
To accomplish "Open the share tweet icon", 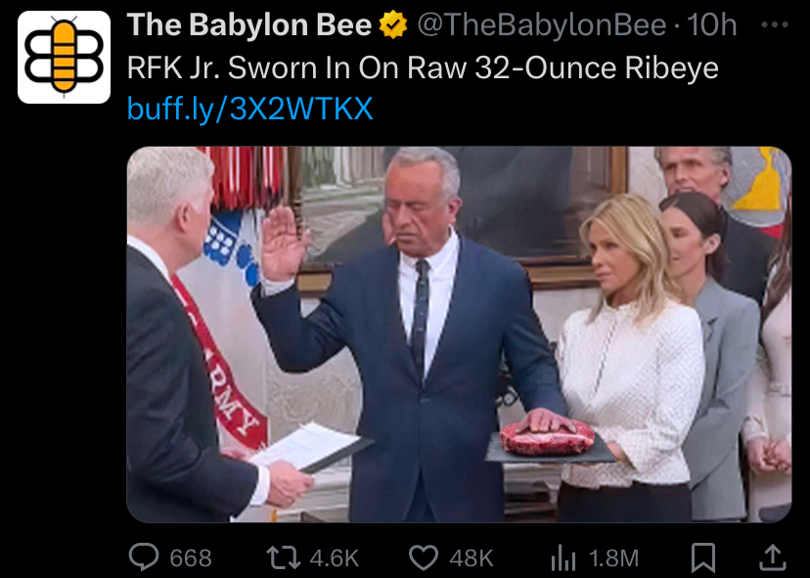I will [x=772, y=557].
